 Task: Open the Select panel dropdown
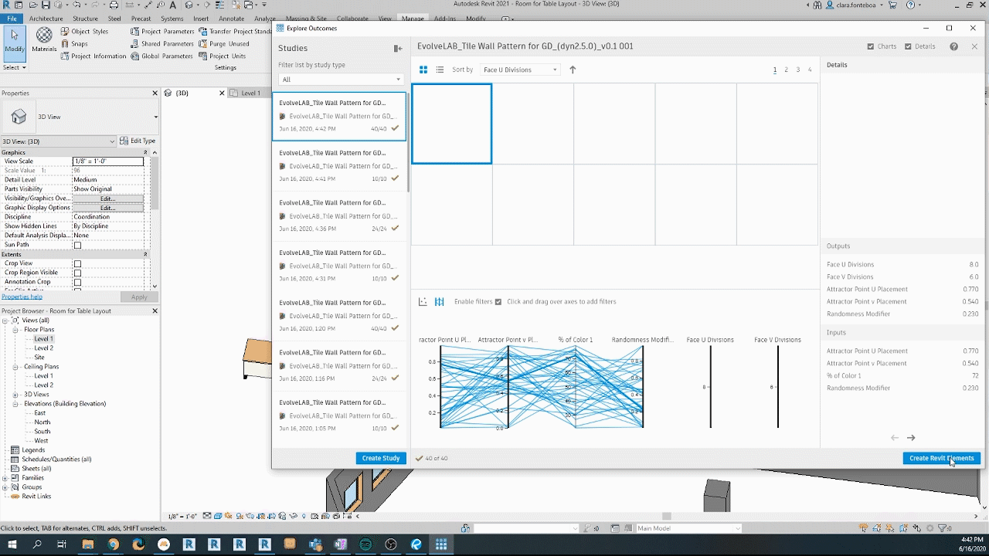[x=15, y=67]
